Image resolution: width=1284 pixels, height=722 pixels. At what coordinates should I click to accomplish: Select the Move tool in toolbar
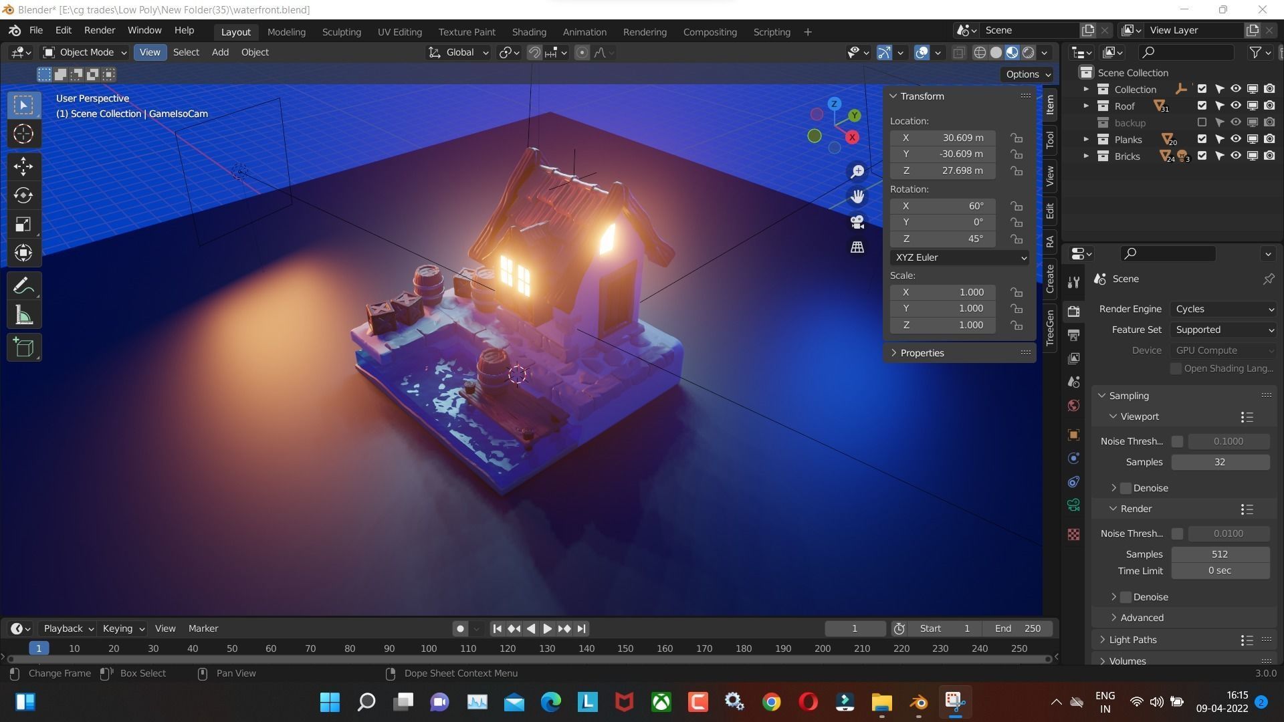click(23, 166)
